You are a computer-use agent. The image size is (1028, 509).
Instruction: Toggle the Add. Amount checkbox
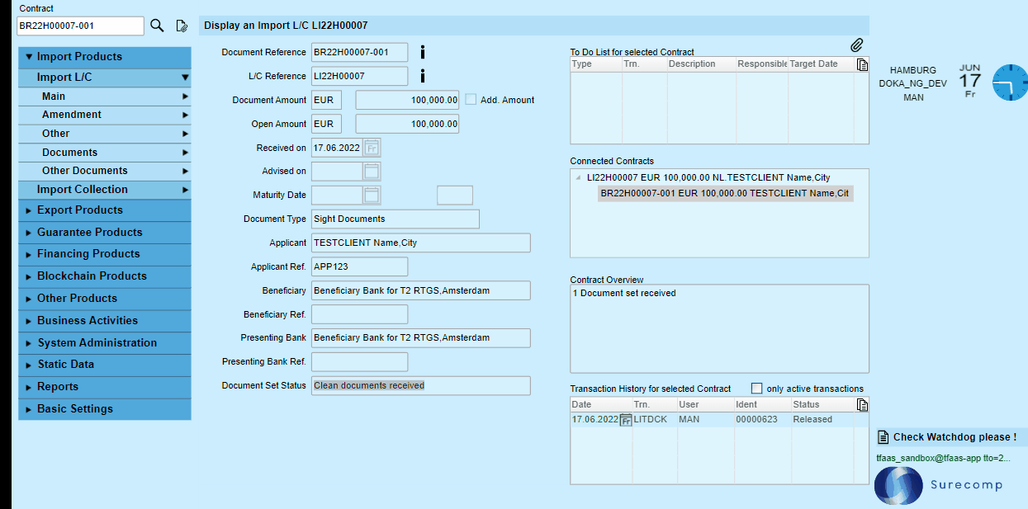click(471, 100)
